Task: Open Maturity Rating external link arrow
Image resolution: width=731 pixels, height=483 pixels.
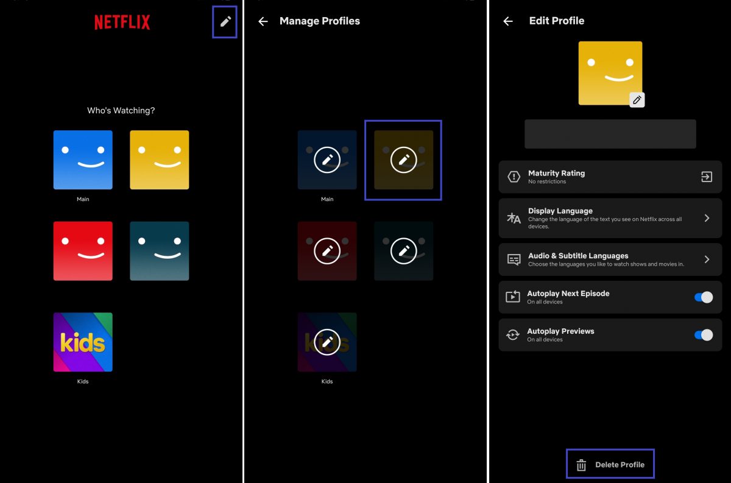Action: click(707, 177)
